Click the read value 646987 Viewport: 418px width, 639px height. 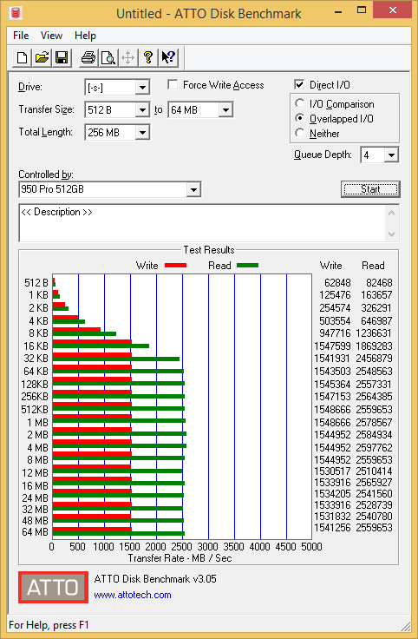click(376, 321)
